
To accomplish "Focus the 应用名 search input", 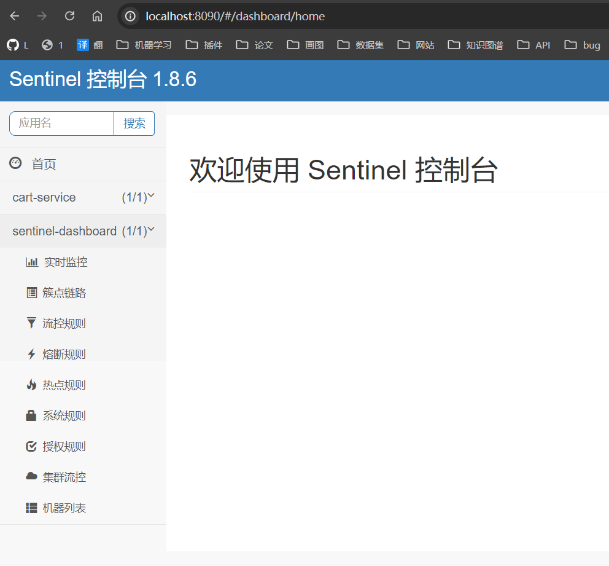I will tap(62, 124).
